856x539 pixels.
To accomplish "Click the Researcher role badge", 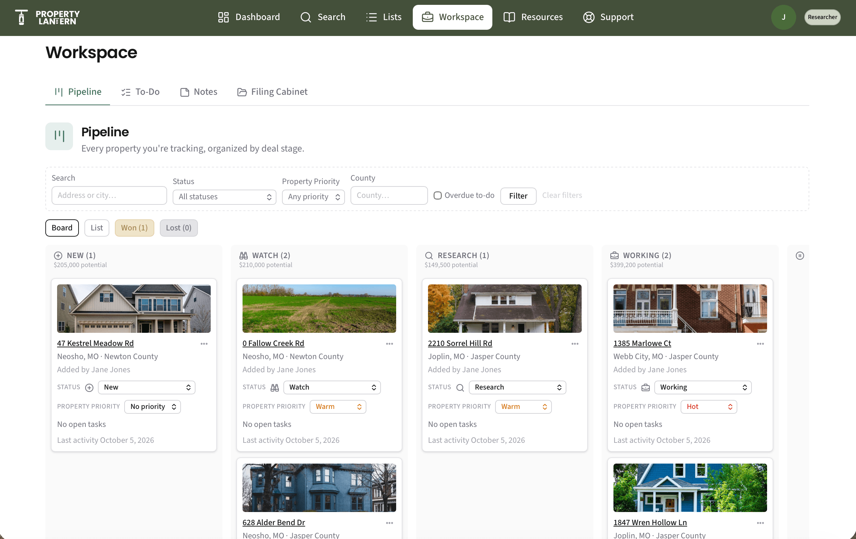I will tap(822, 17).
